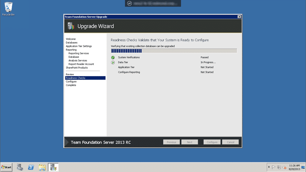Click the Next button
306x172 pixels.
pos(189,142)
